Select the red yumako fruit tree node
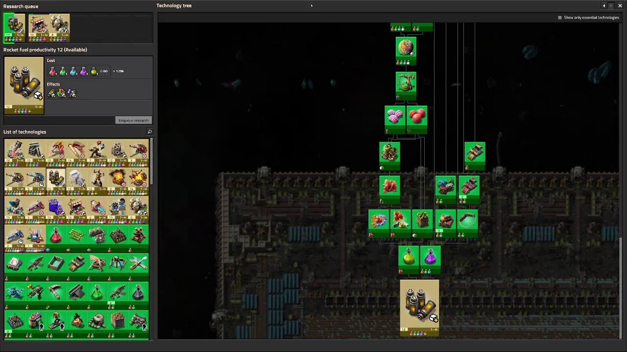Image resolution: width=627 pixels, height=352 pixels. click(417, 120)
